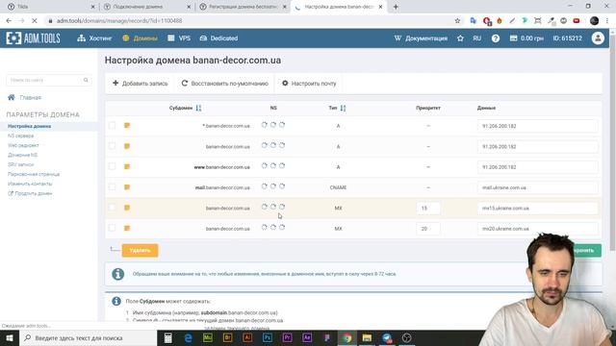Image resolution: width=616 pixels, height=346 pixels.
Task: Open the Домены menu
Action: click(140, 38)
